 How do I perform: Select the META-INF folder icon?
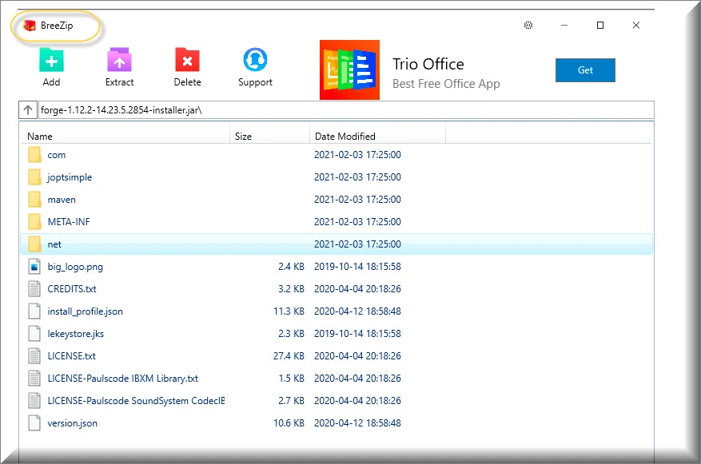pos(34,222)
